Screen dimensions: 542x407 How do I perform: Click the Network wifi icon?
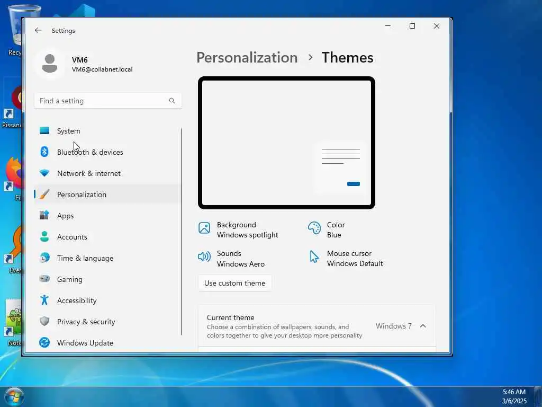pos(44,173)
